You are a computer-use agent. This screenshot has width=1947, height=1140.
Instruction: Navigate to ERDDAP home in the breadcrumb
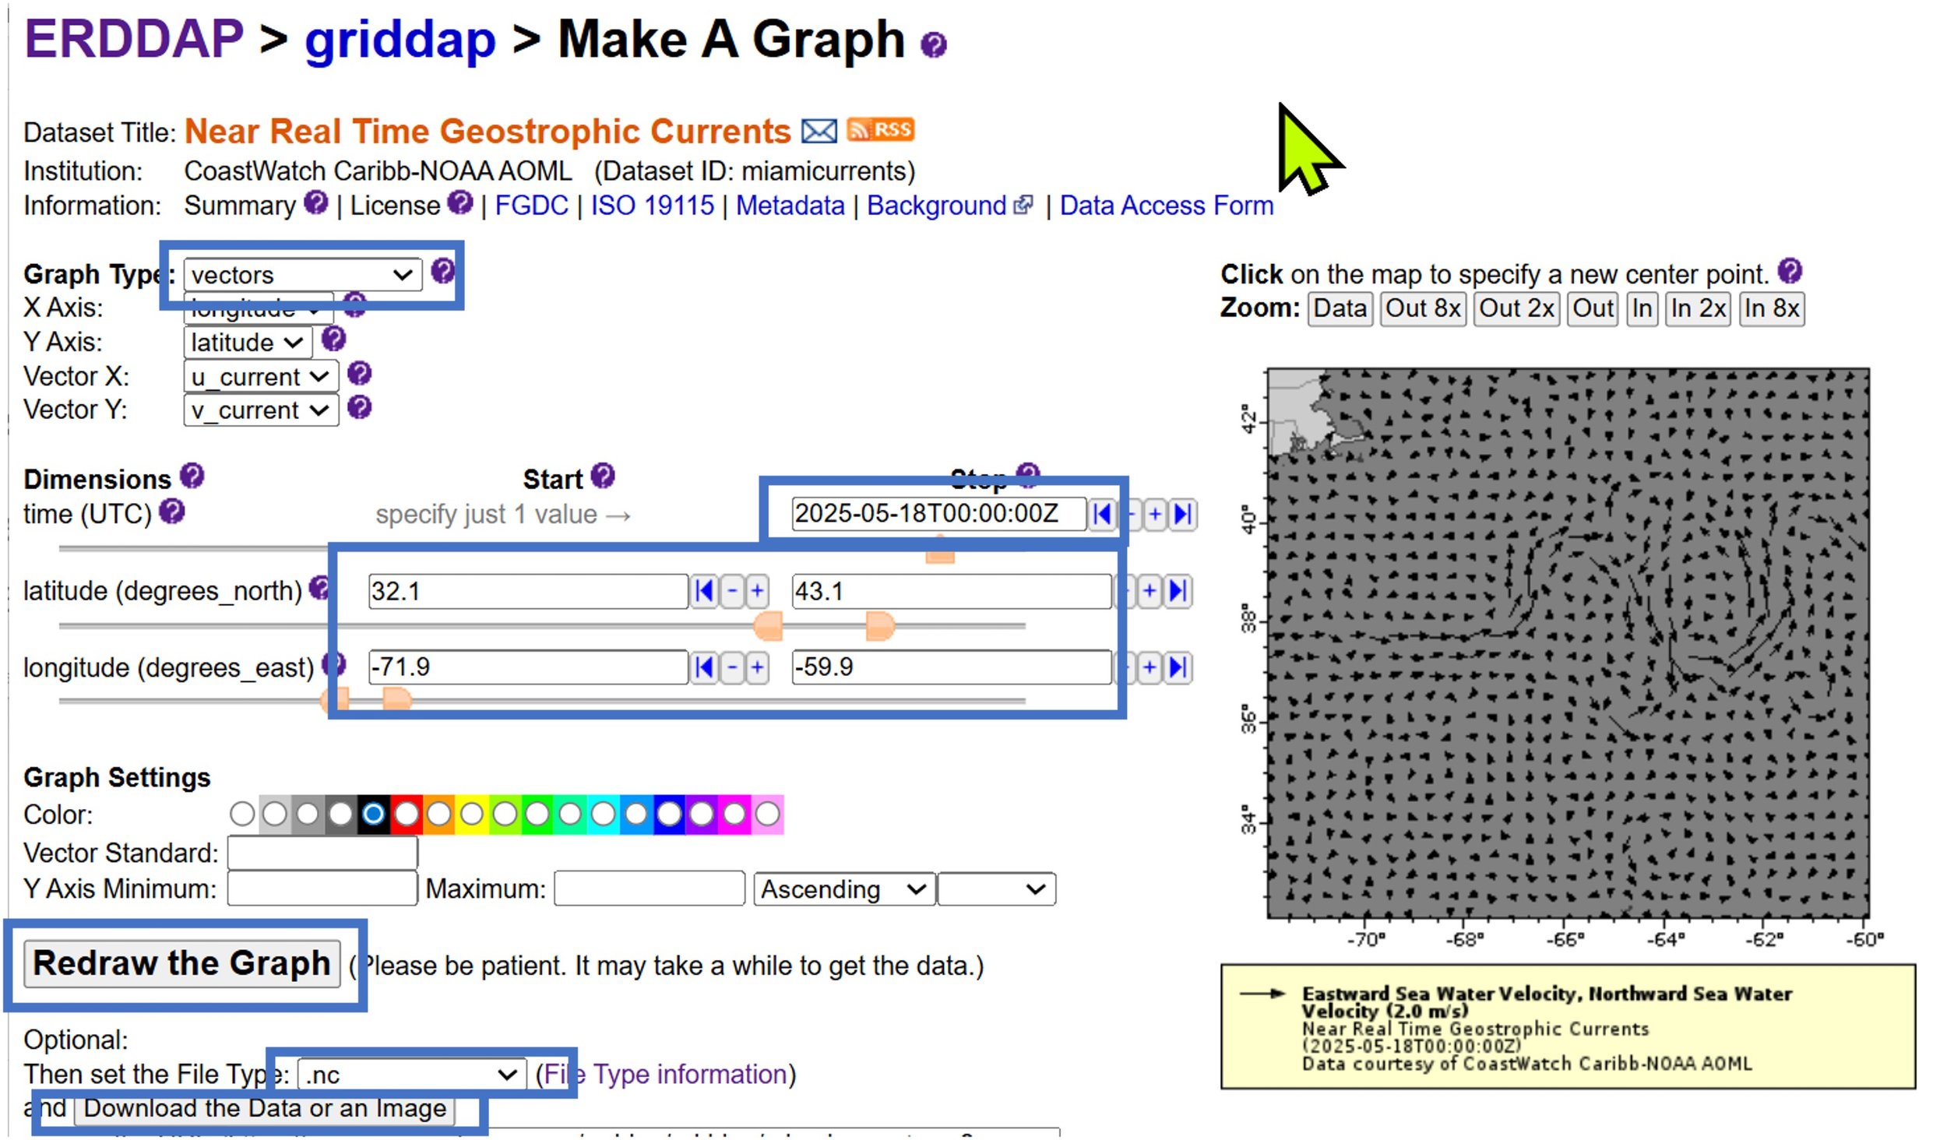click(x=131, y=40)
